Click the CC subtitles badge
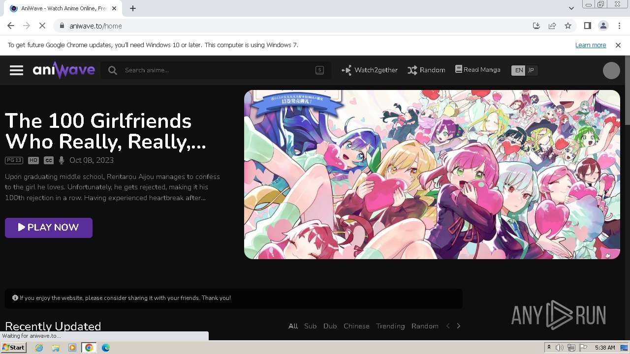The height and width of the screenshot is (354, 630). tap(48, 160)
